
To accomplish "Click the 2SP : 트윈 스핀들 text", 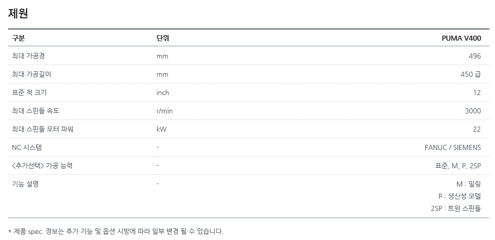I will point(455,208).
